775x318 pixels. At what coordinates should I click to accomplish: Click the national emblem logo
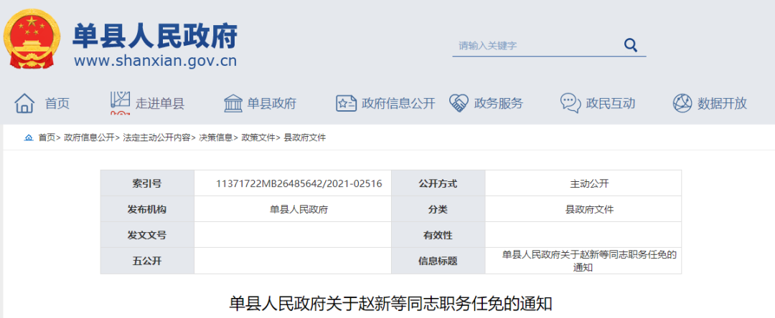tap(32, 39)
